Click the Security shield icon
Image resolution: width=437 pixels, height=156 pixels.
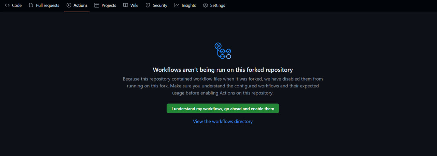tap(148, 5)
